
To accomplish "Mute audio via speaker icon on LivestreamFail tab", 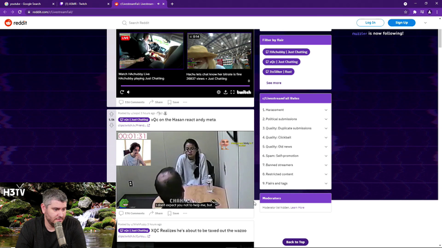I will click(158, 4).
